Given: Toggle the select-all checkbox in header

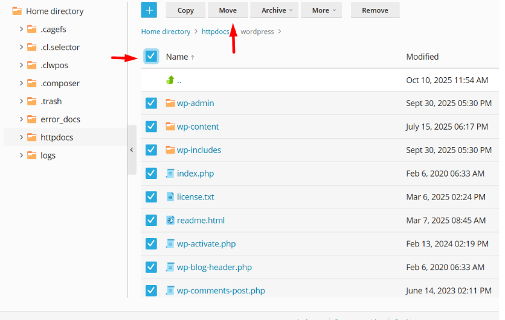Looking at the screenshot, I should tap(151, 57).
